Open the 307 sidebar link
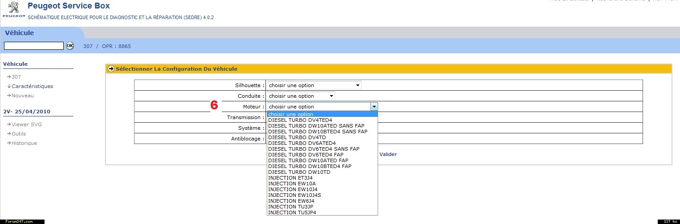This screenshot has width=680, height=224. [16, 77]
